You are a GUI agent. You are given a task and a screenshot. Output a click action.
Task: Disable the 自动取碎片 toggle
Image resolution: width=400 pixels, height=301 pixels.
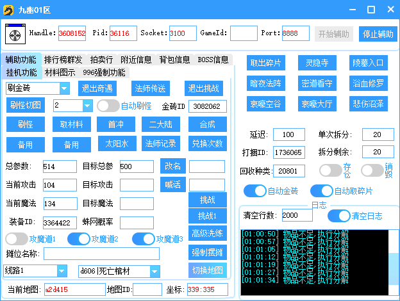pos(321,191)
